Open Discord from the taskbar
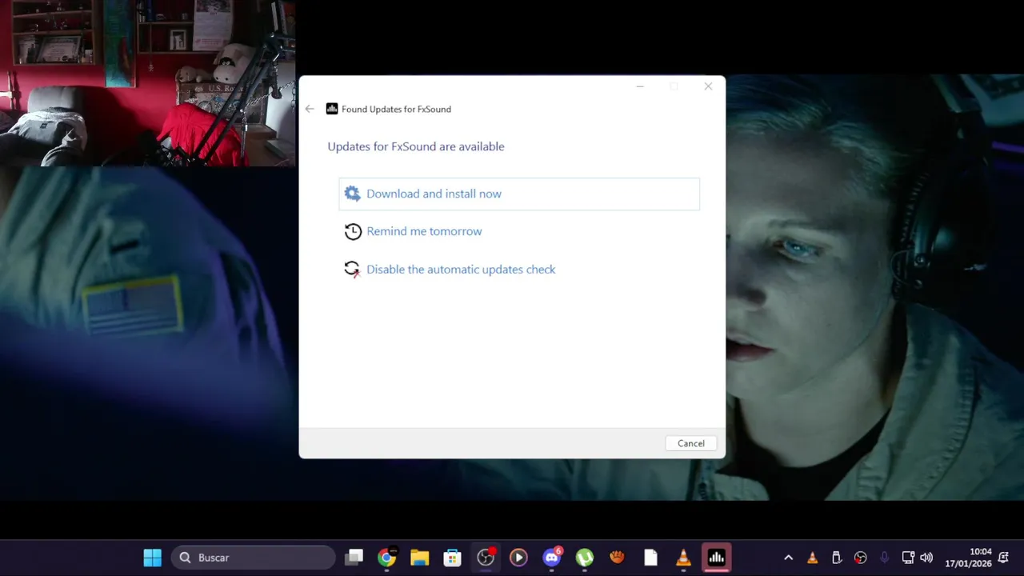Viewport: 1024px width, 576px height. pos(552,558)
